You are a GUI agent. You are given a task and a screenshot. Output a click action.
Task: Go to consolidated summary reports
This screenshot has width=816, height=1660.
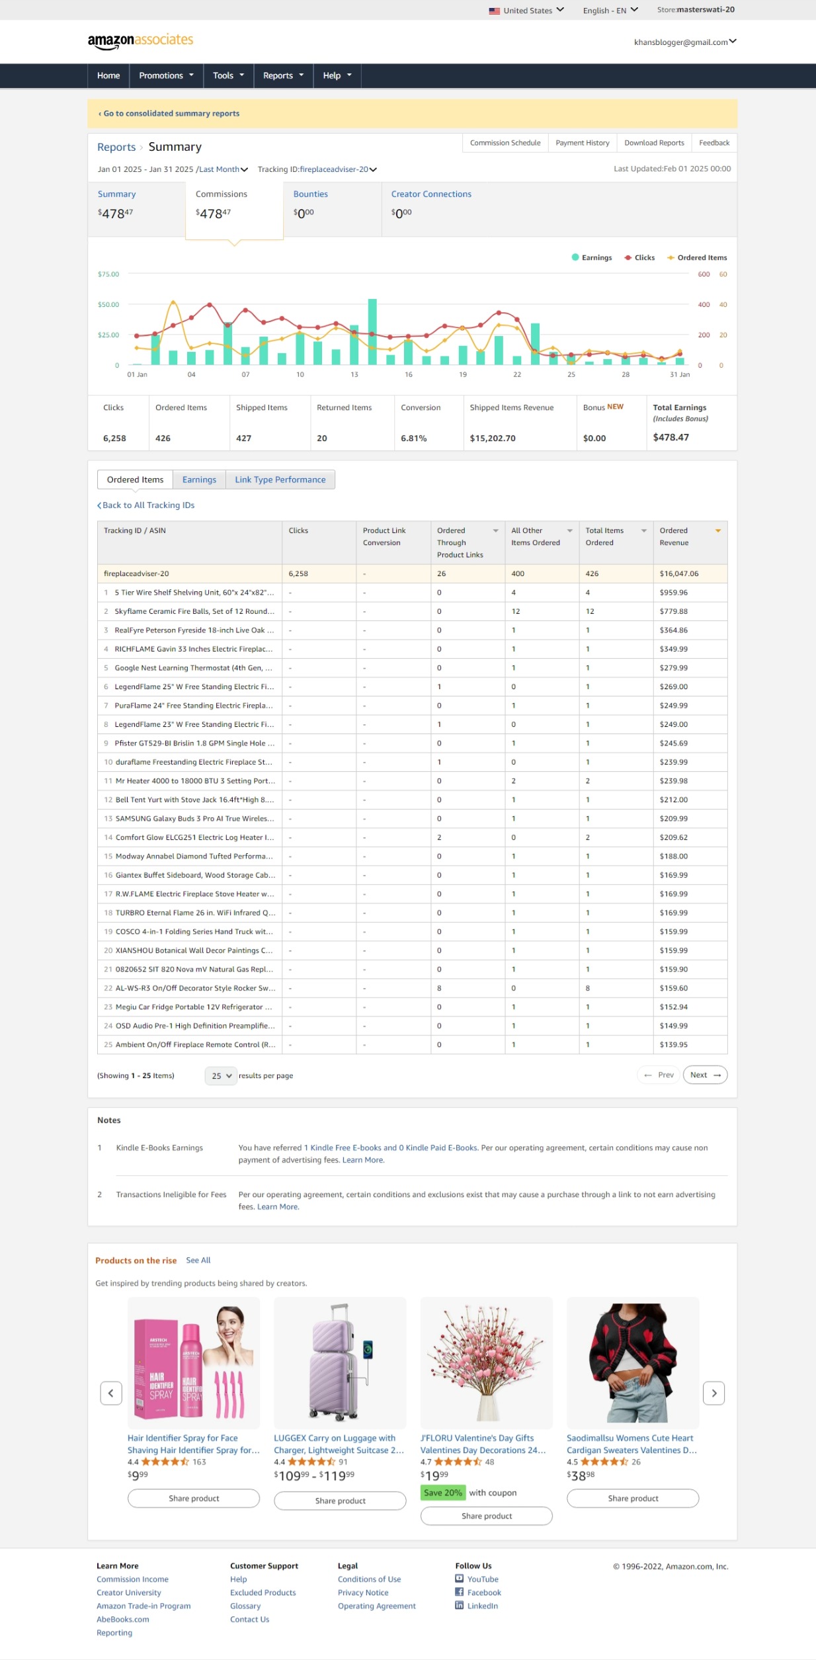(x=169, y=114)
